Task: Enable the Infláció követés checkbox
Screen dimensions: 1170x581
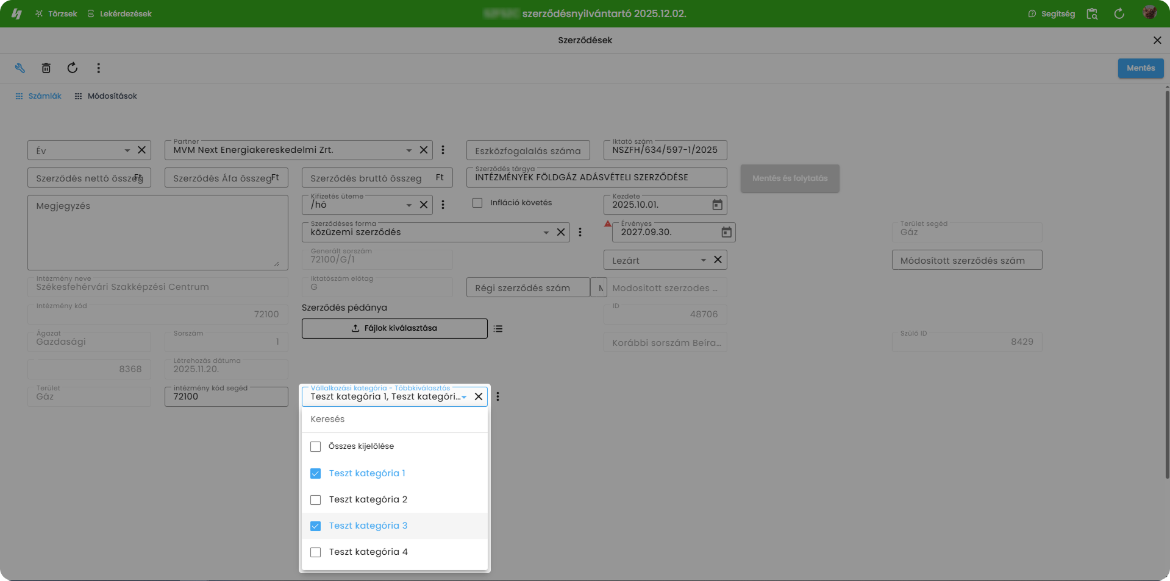Action: pyautogui.click(x=477, y=203)
